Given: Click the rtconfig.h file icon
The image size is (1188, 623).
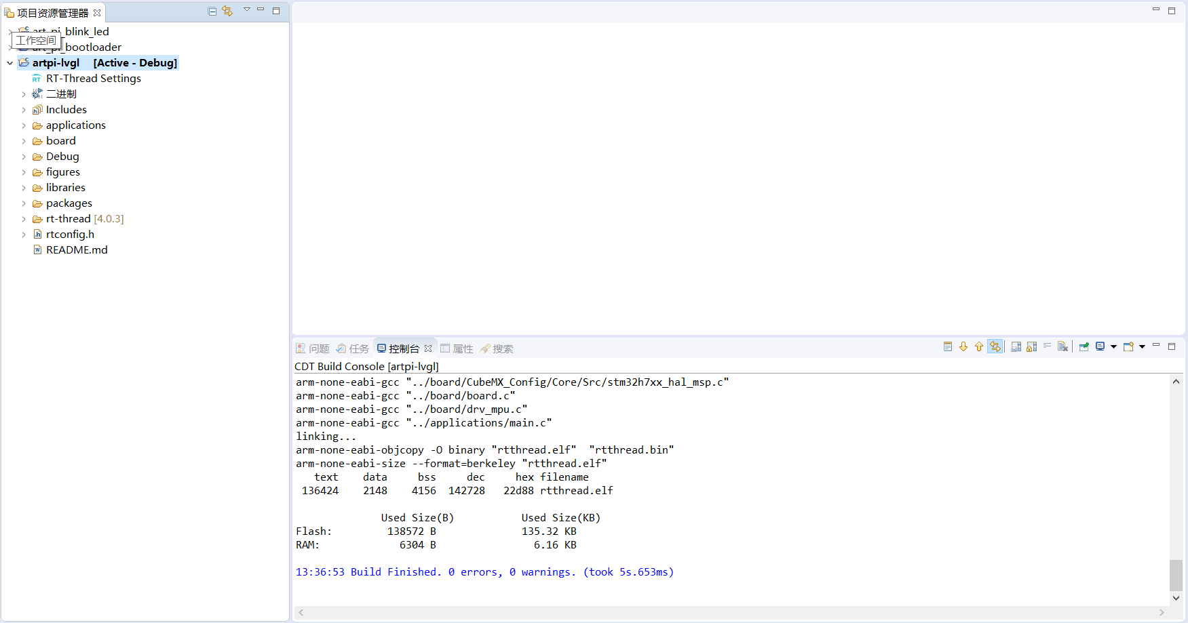Looking at the screenshot, I should [37, 234].
